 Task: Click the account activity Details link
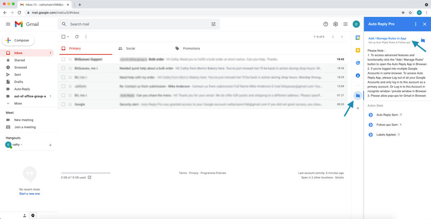tap(339, 178)
